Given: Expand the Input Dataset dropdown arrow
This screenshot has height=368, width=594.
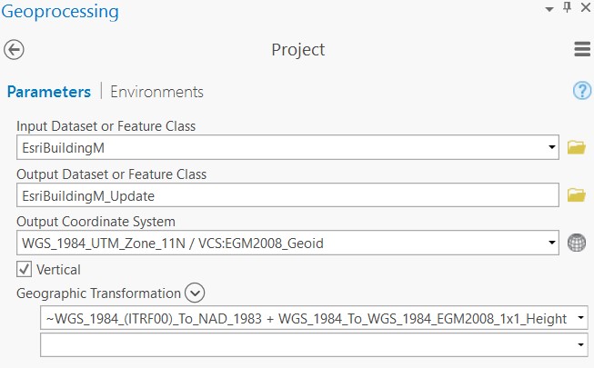Looking at the screenshot, I should pyautogui.click(x=552, y=146).
